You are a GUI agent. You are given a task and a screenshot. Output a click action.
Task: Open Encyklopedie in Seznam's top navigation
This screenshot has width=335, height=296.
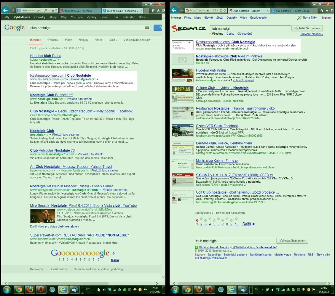point(258,18)
